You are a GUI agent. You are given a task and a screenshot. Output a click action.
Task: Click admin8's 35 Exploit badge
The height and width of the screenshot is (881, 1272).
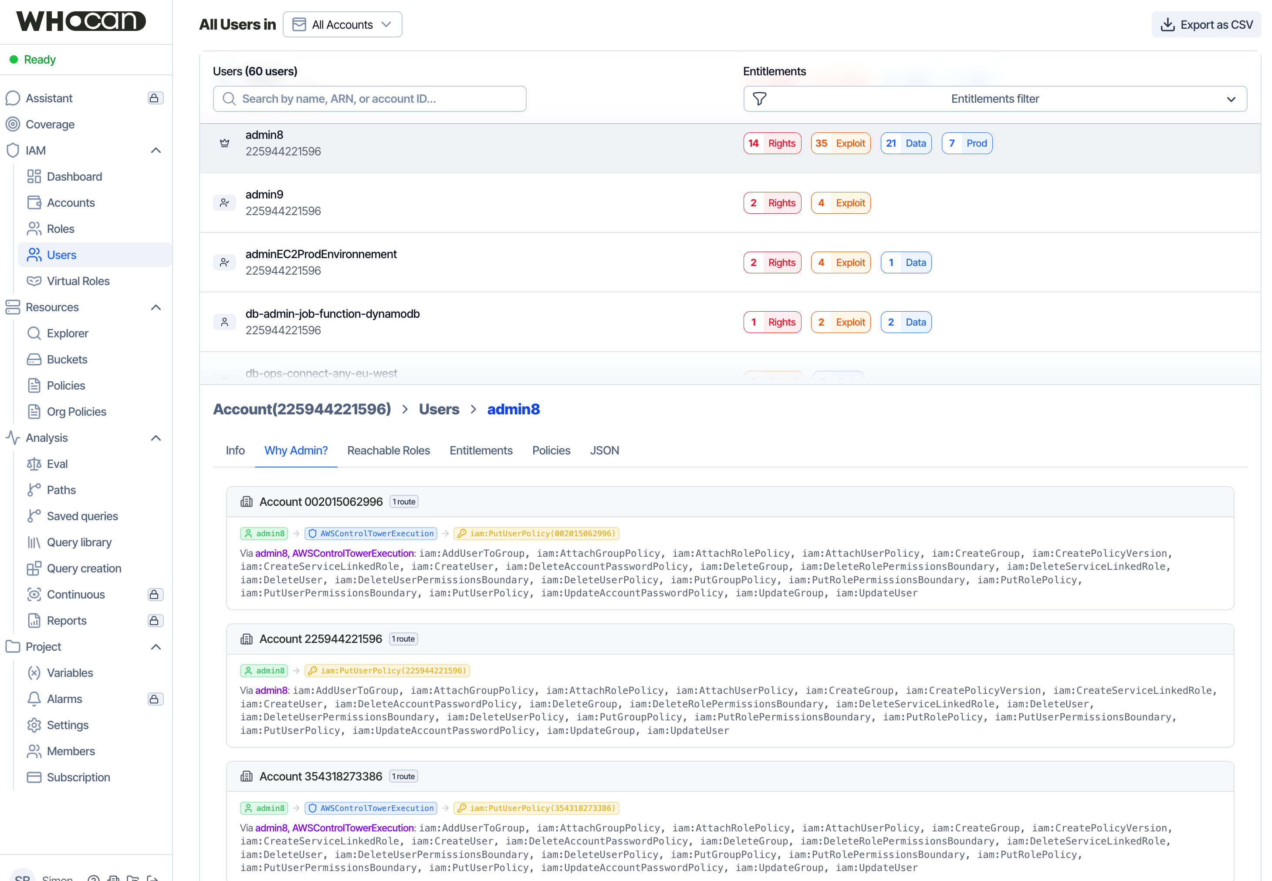841,144
